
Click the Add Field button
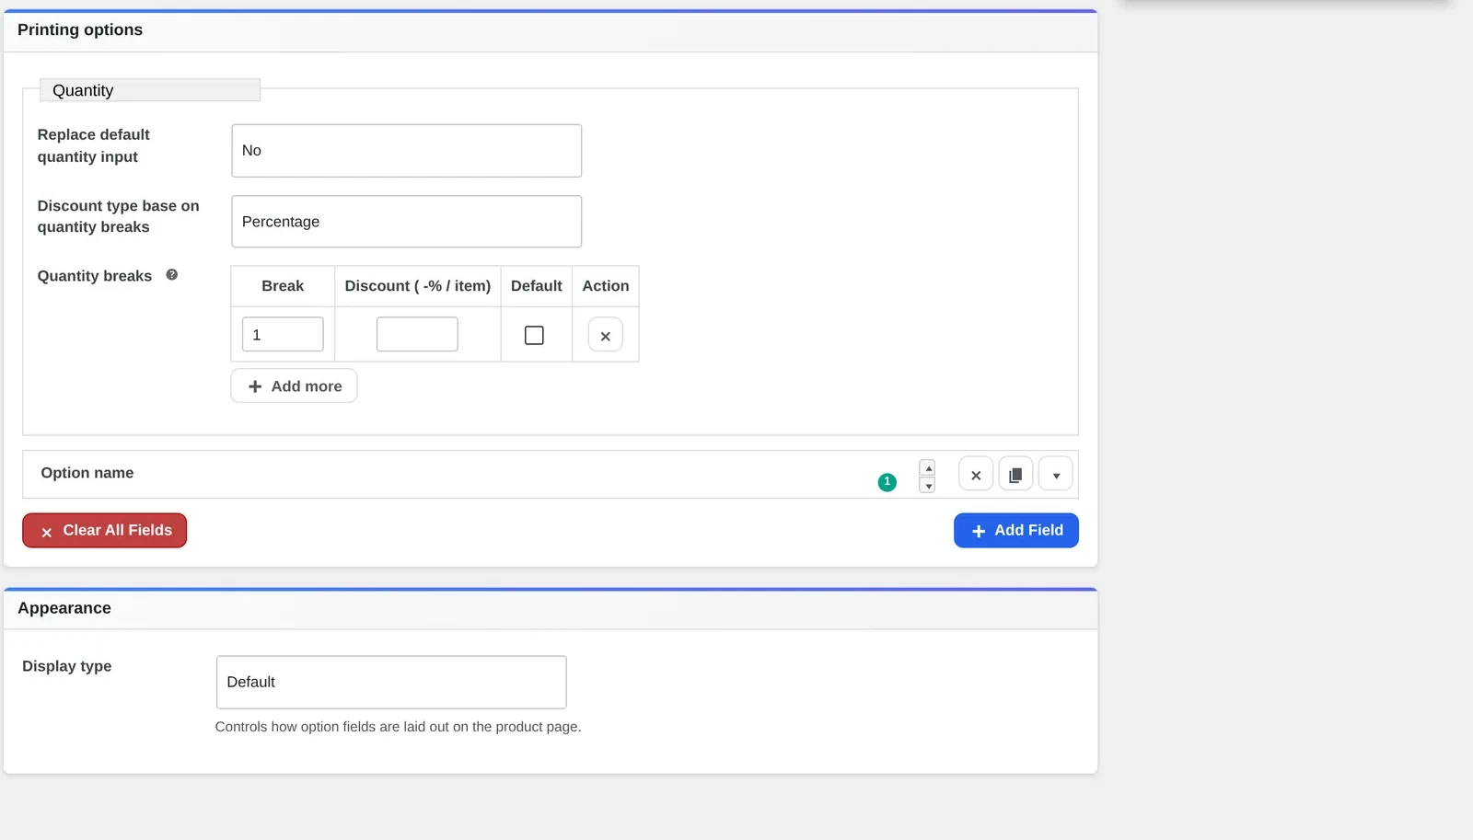coord(1016,531)
